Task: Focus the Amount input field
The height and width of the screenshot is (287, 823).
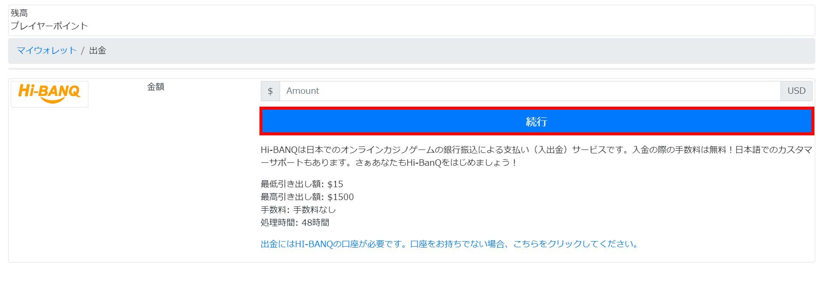Action: click(x=530, y=91)
